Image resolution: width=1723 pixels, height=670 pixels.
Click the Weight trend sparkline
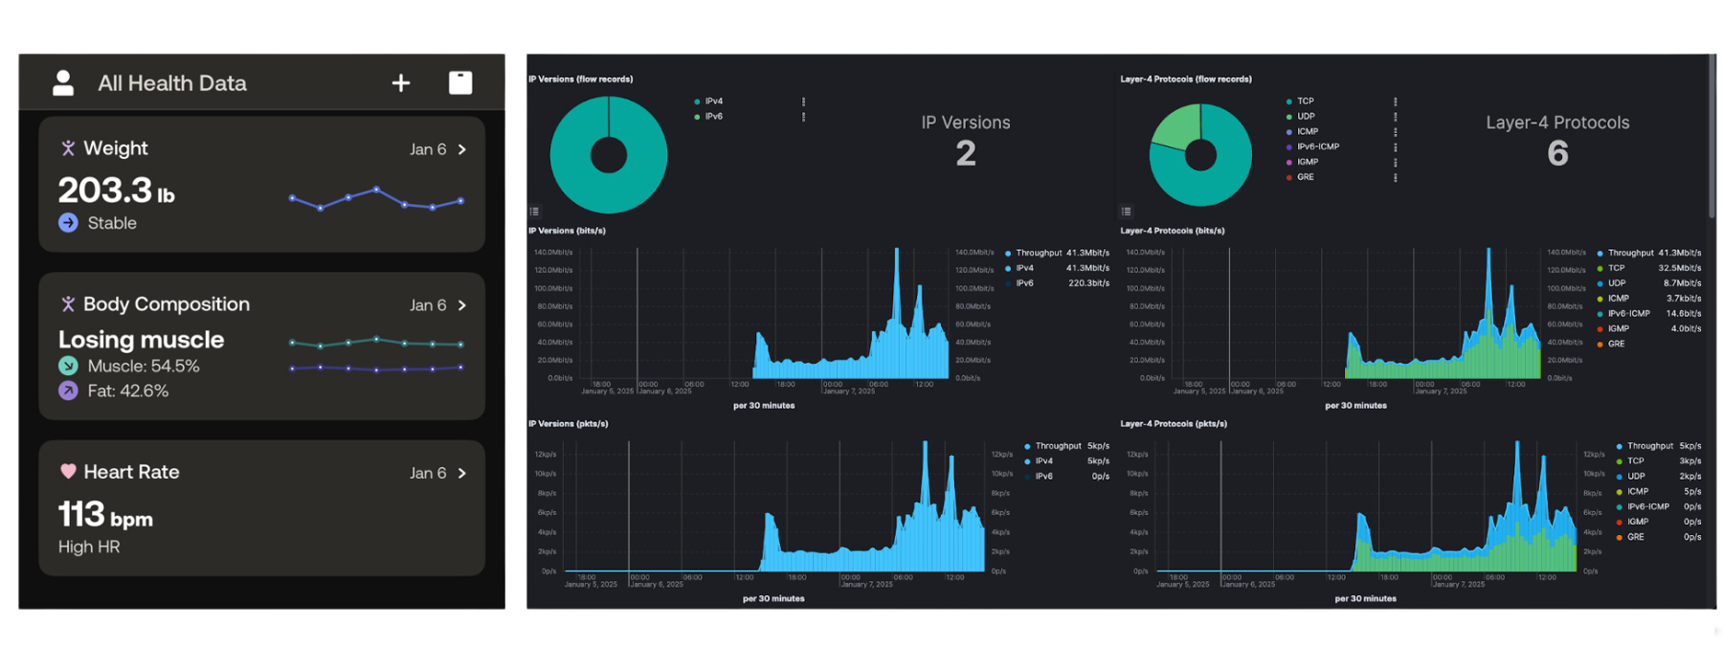pos(376,199)
